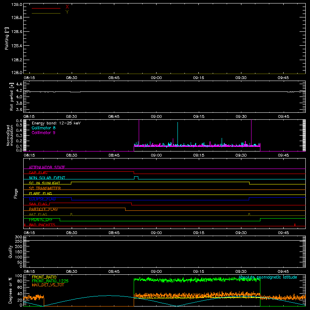The width and height of the screenshot is (310, 310).
Task: Click the A4Z_FLAG pulse near 09:33
Action: click(x=249, y=215)
